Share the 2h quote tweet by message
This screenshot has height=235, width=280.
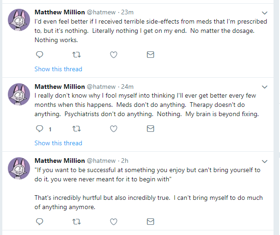click(150, 221)
